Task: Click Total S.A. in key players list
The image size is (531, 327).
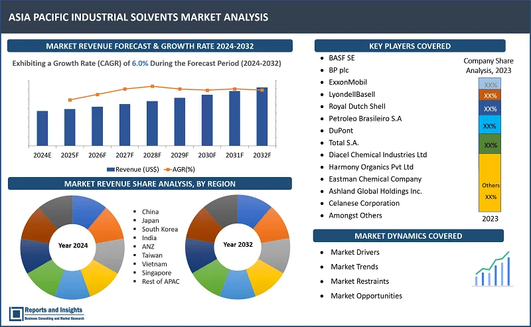Action: pyautogui.click(x=344, y=143)
